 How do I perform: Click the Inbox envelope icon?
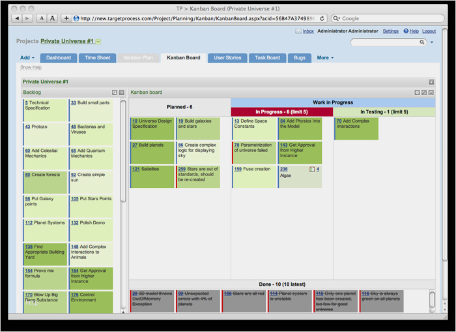[x=298, y=31]
